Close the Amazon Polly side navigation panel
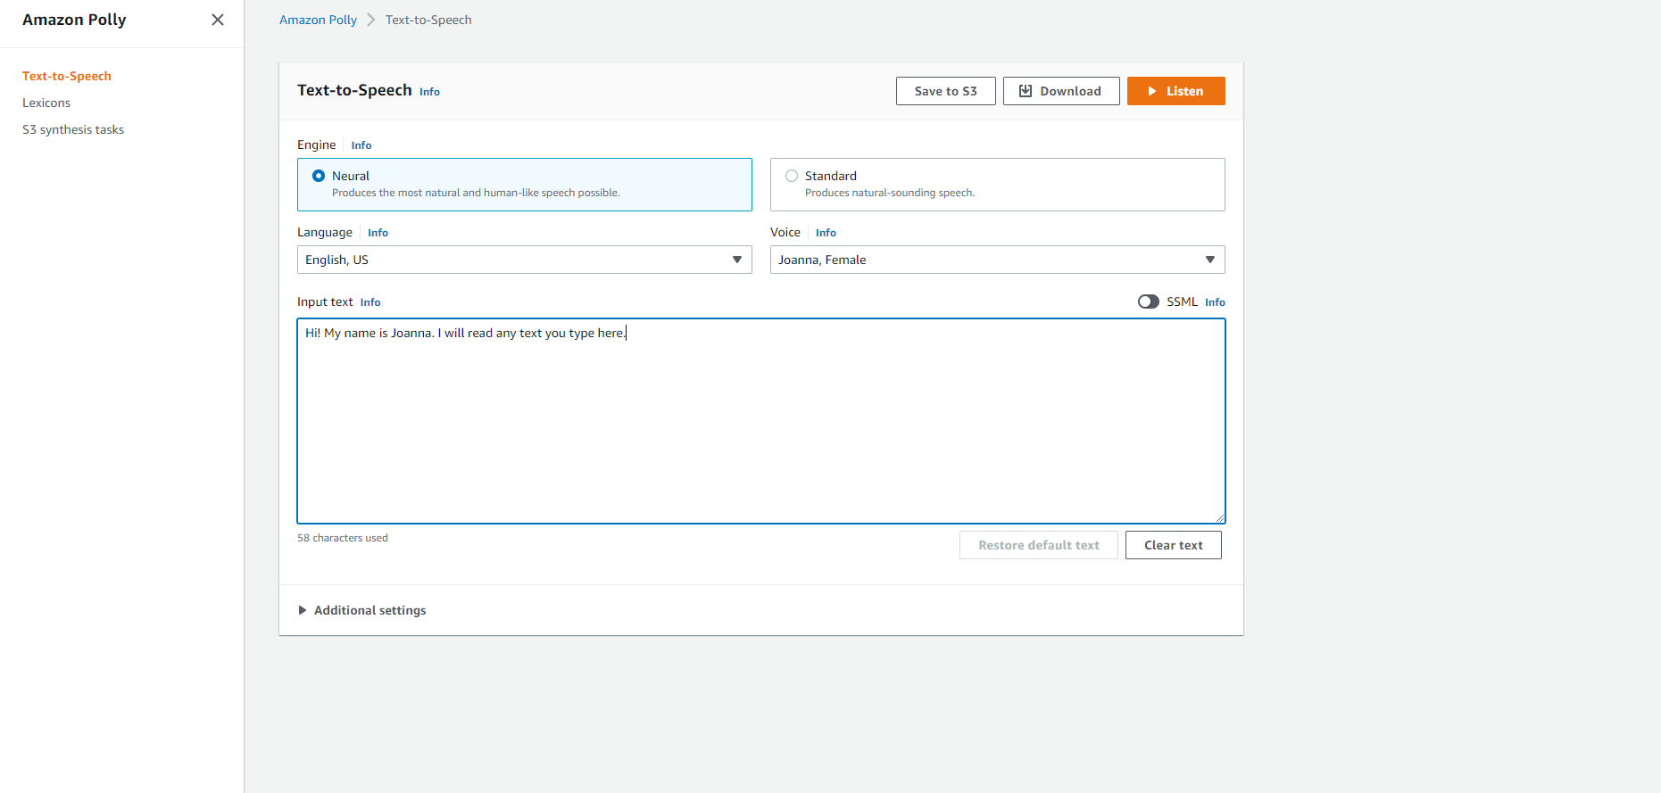Image resolution: width=1661 pixels, height=793 pixels. pyautogui.click(x=218, y=20)
